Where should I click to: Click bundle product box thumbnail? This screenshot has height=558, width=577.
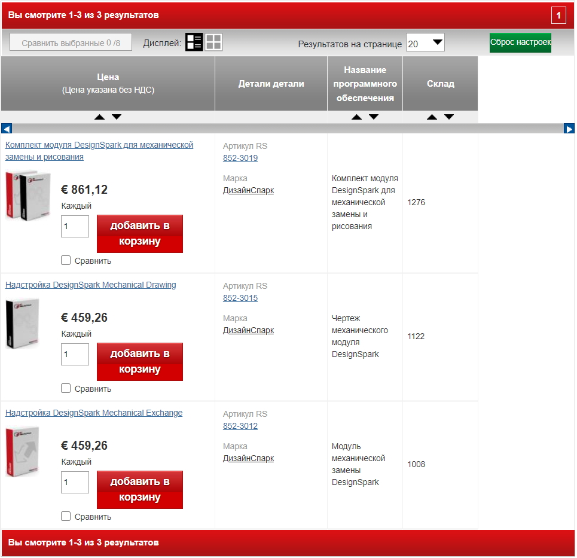pyautogui.click(x=28, y=196)
